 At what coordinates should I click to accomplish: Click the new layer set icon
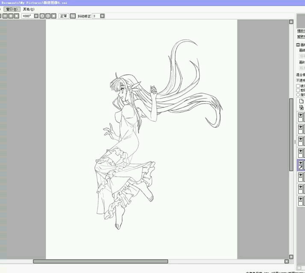(x=301, y=108)
